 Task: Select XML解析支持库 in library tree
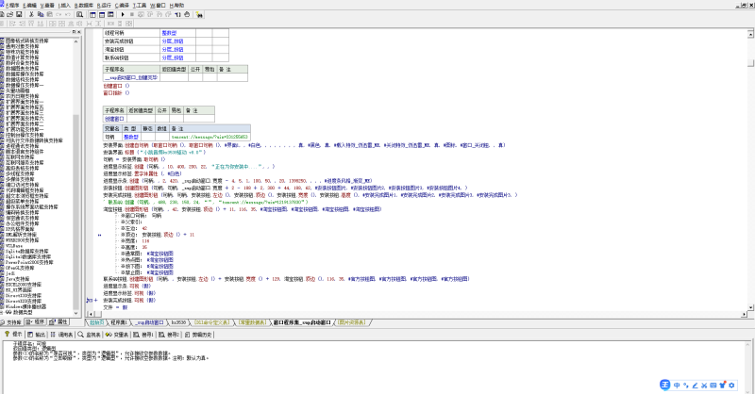[x=21, y=235]
